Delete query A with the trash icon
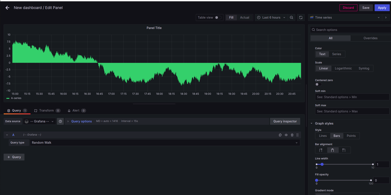This screenshot has height=195, width=391. (x=292, y=135)
